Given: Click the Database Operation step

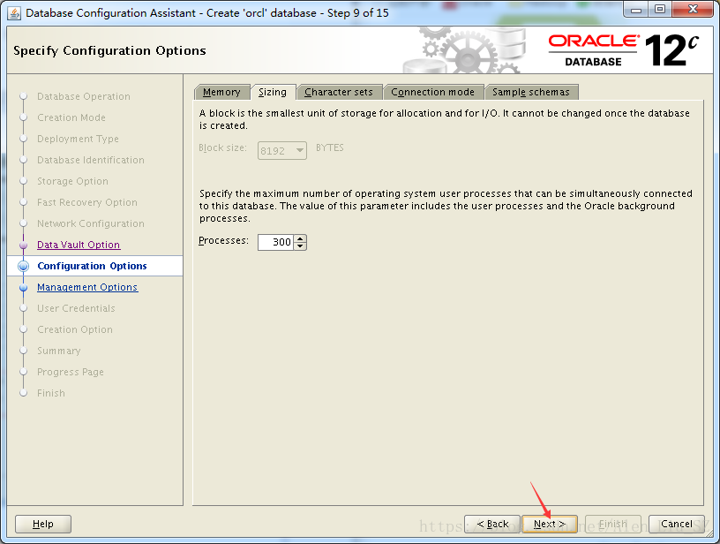Looking at the screenshot, I should click(84, 96).
